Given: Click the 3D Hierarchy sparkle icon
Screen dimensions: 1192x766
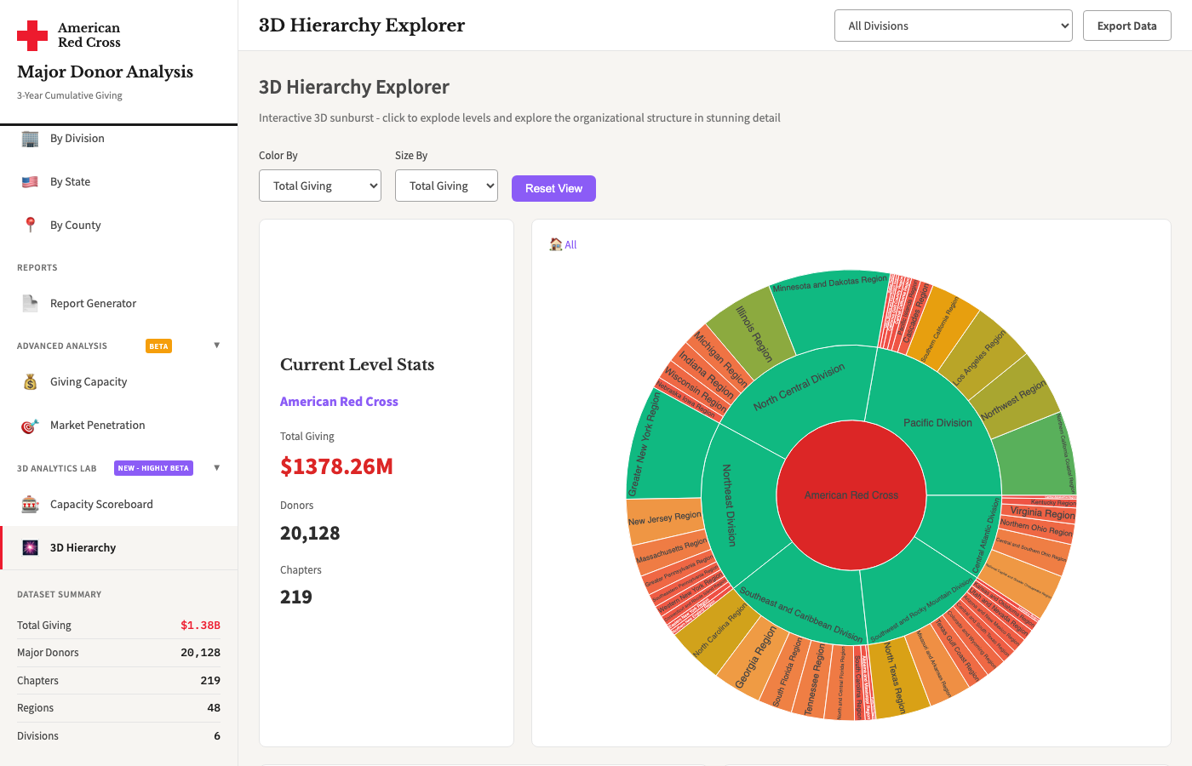Looking at the screenshot, I should 31,548.
